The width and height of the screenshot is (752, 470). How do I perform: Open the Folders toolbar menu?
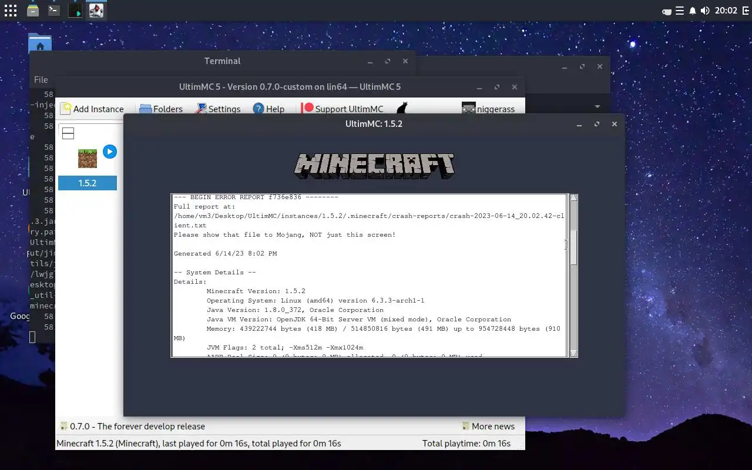coord(161,109)
